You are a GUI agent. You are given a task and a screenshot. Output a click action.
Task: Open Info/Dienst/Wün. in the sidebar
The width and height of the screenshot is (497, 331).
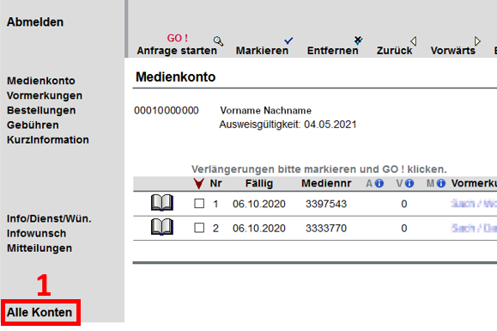(49, 218)
